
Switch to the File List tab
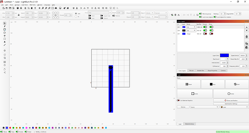click(x=191, y=70)
